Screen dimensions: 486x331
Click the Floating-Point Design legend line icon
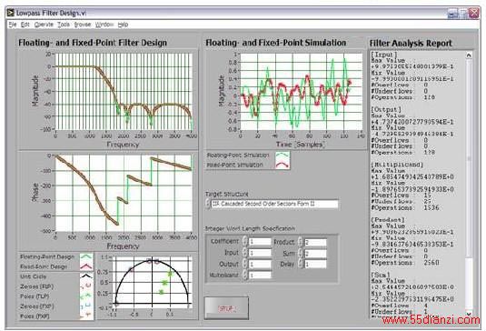(x=86, y=256)
